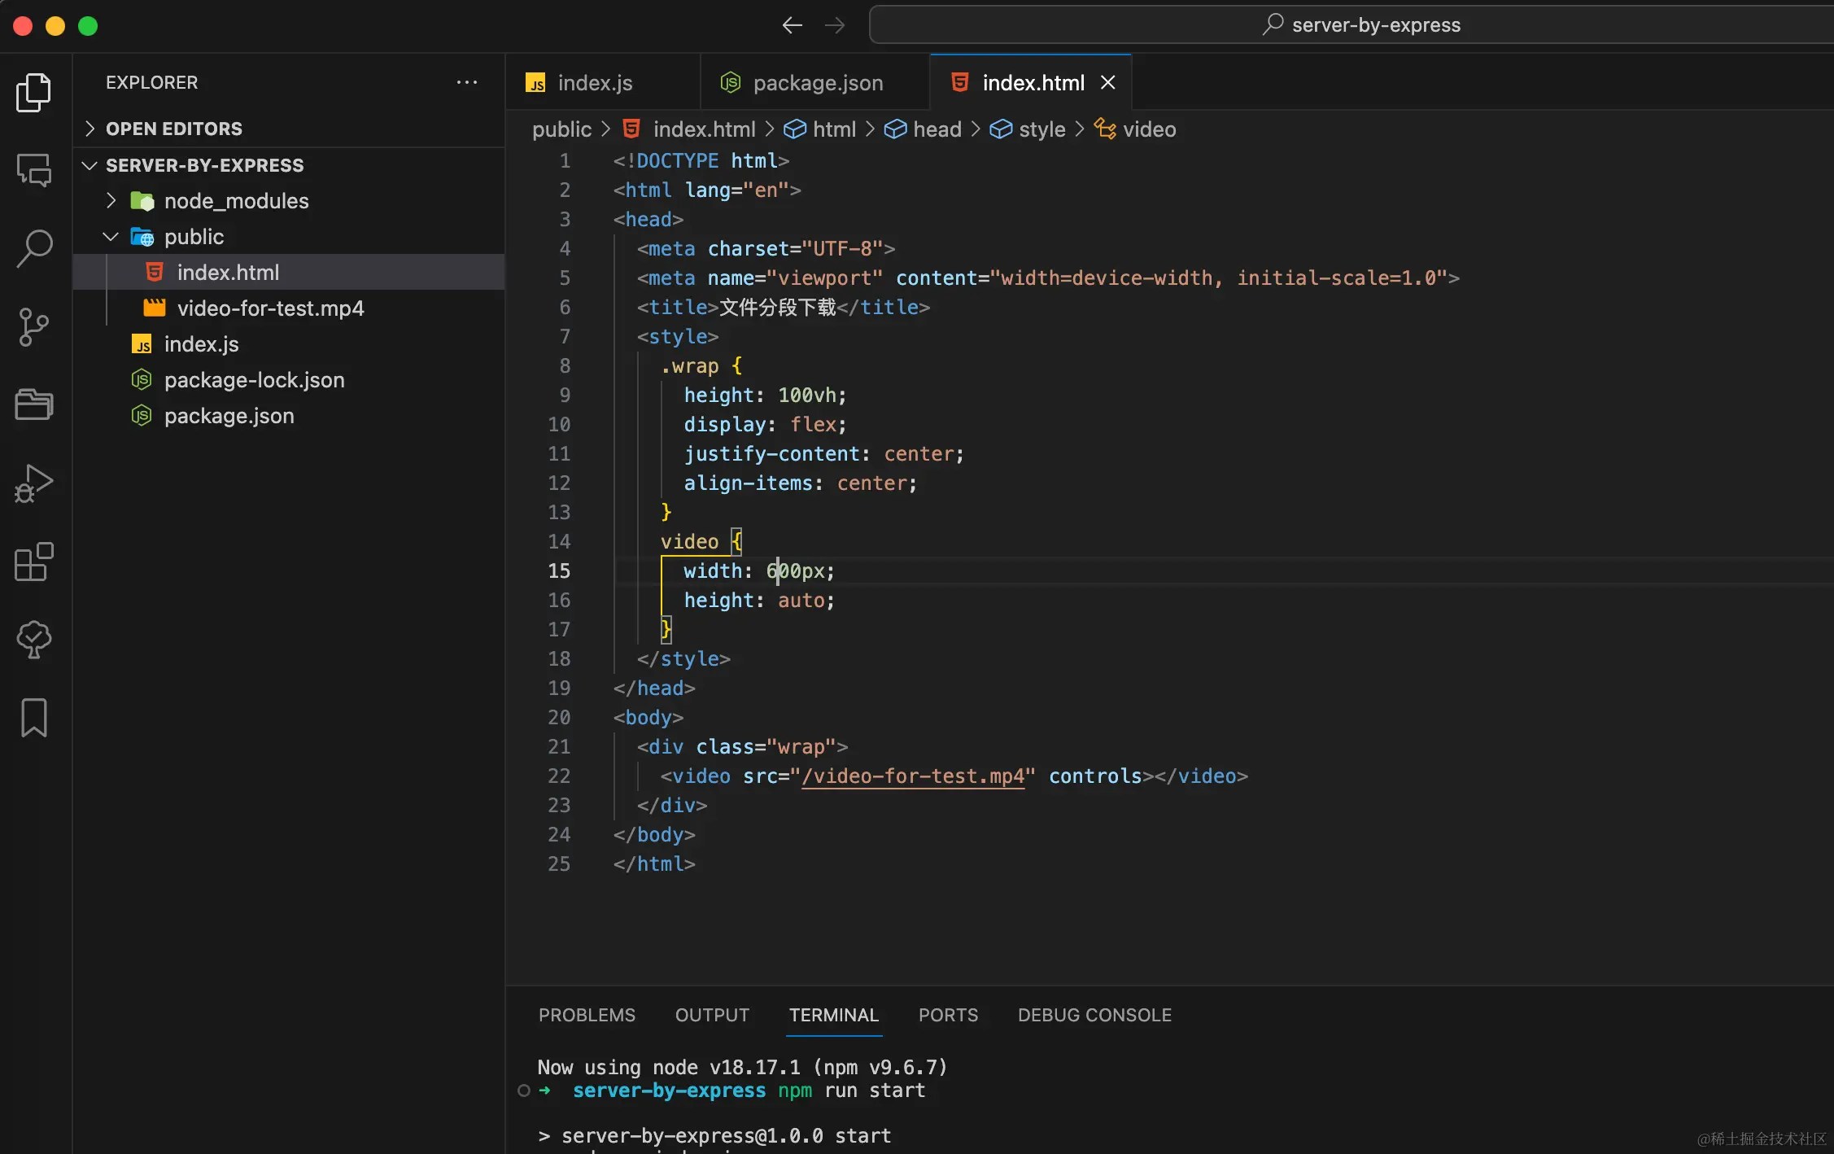Open package.json from the explorer tree
1834x1154 pixels.
pos(289,415)
